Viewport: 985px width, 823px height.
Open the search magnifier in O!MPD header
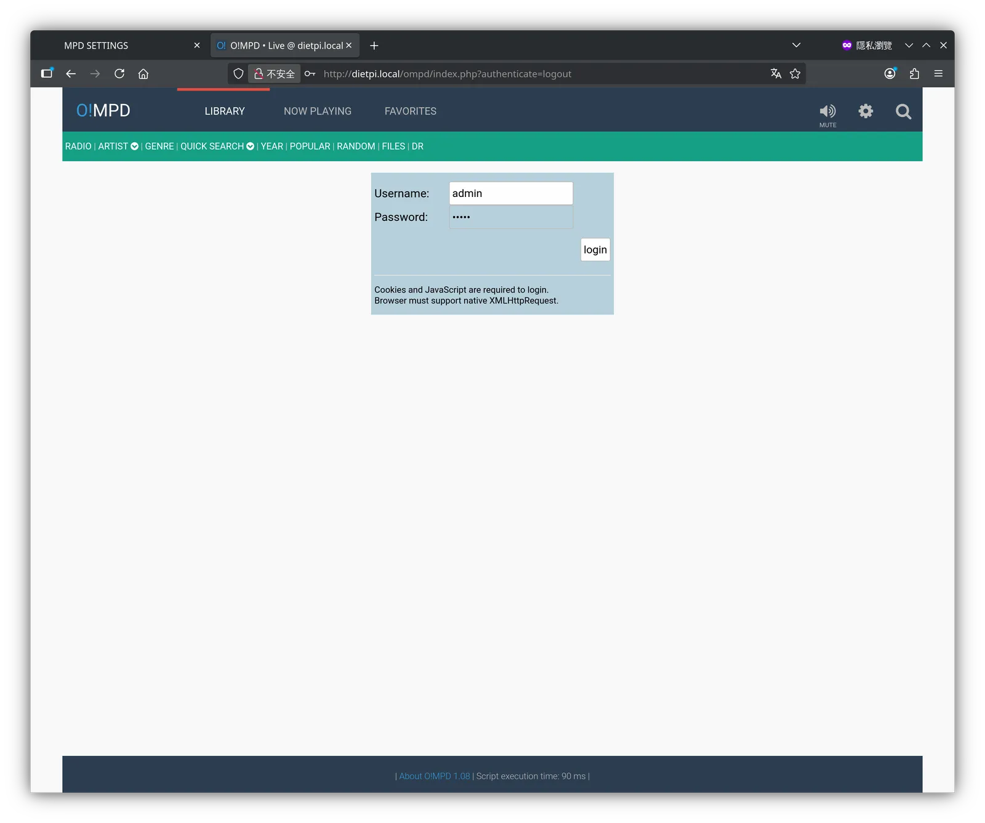[x=903, y=111]
